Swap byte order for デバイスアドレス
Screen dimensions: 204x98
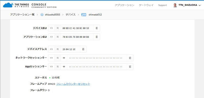(58, 49)
